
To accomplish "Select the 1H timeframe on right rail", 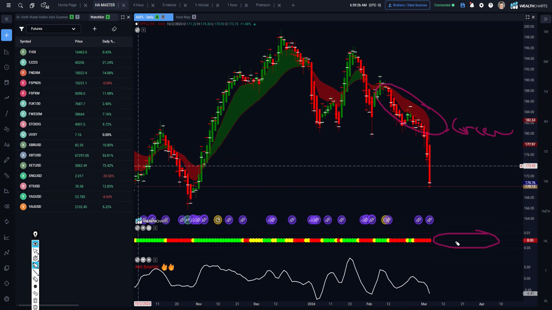I will [x=546, y=92].
